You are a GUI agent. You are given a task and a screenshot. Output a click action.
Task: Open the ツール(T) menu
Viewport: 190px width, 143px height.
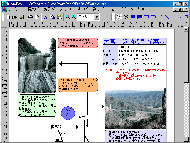(x=66, y=9)
